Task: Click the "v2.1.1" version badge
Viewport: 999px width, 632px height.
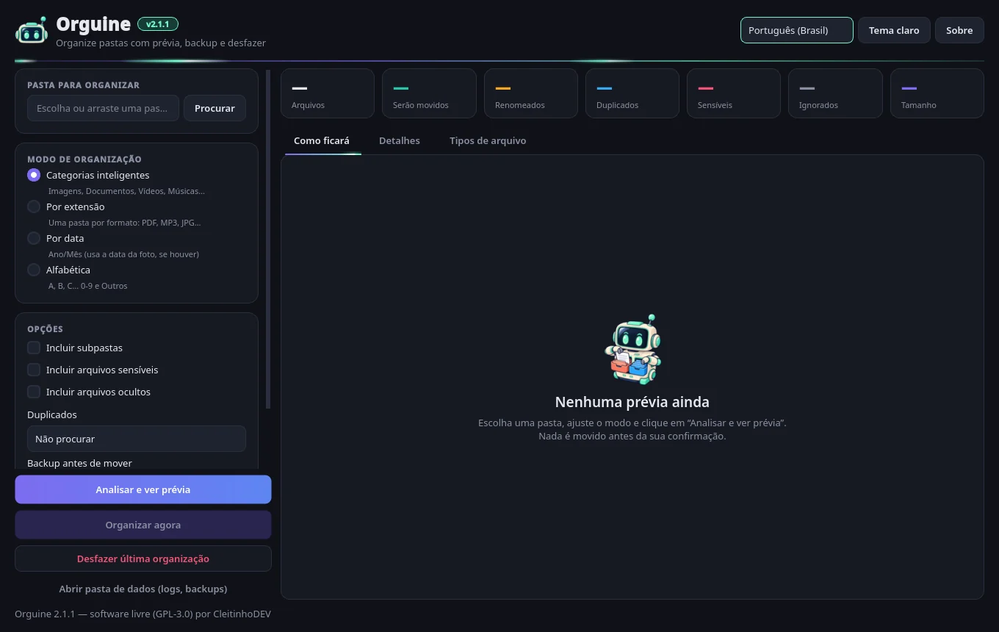Action: pos(158,24)
